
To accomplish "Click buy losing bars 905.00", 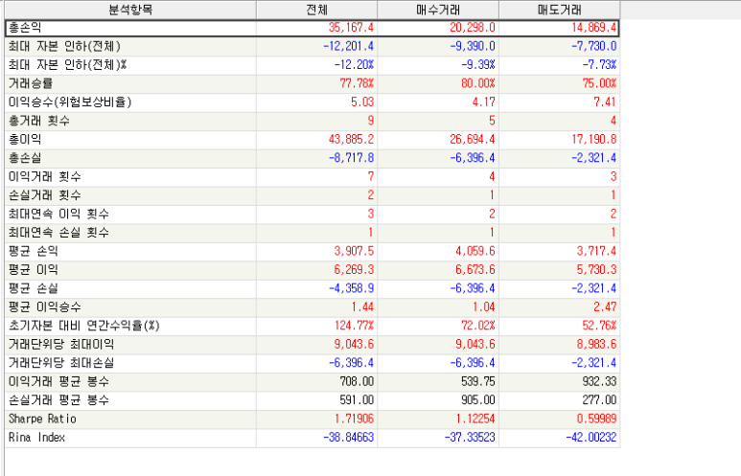I will 478,400.
